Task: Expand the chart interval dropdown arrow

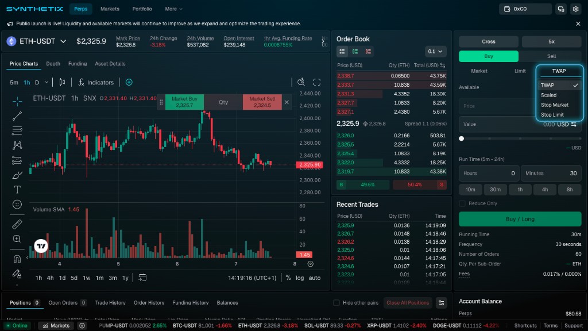Action: coord(47,82)
